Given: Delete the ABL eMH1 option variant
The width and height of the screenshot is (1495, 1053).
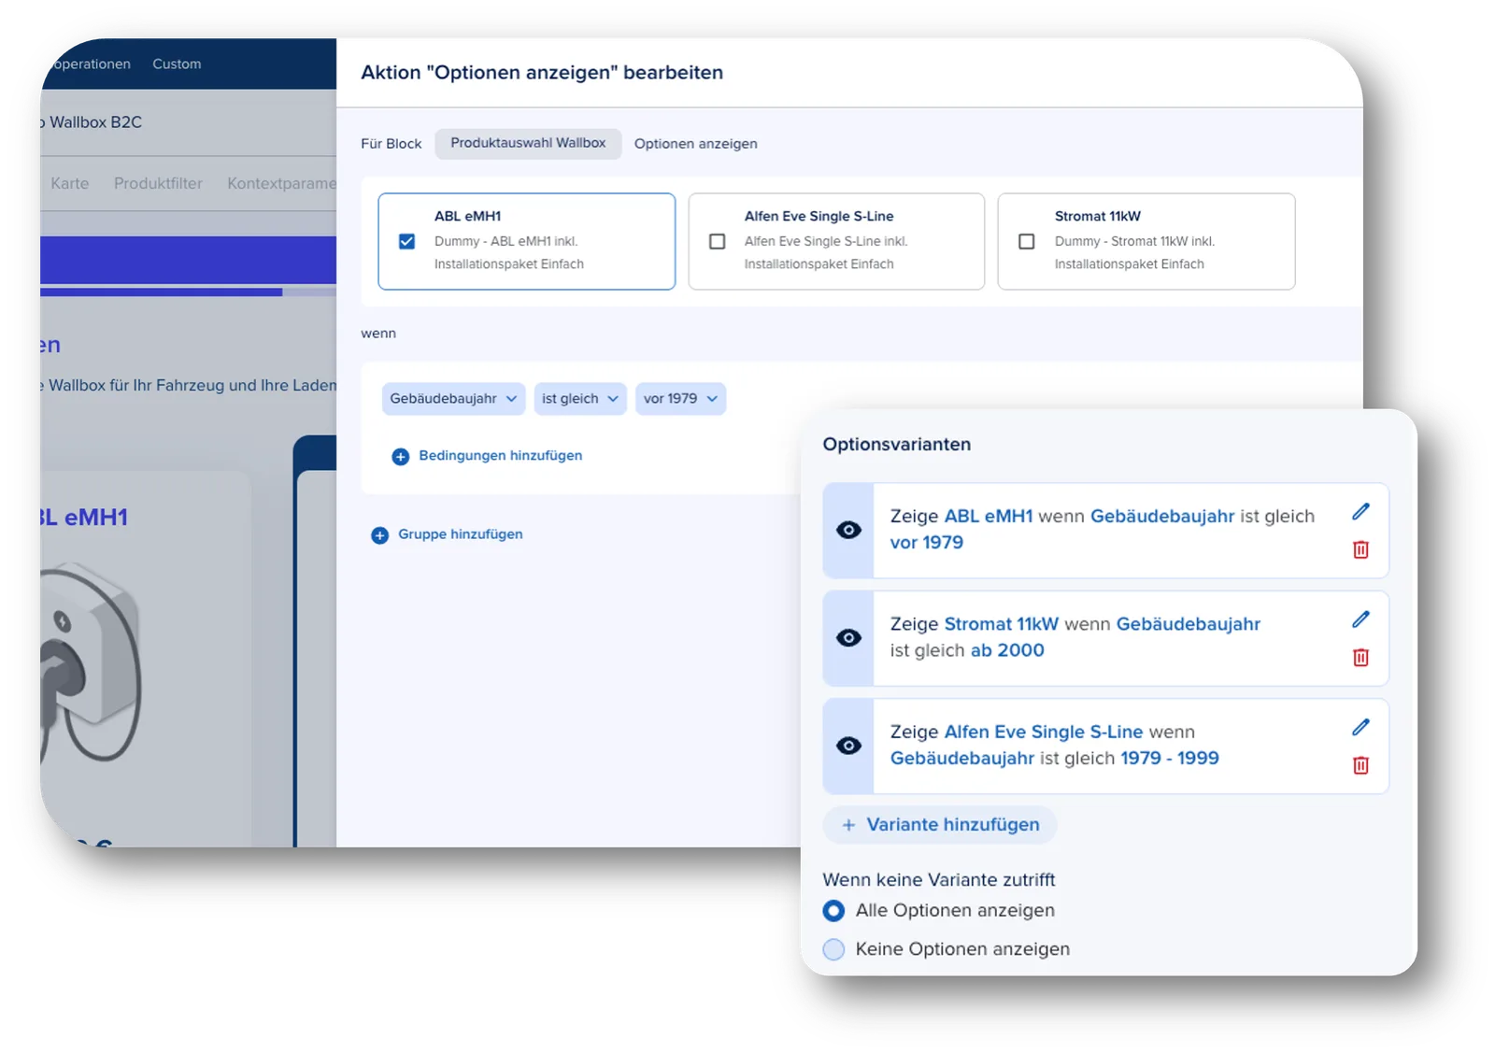Looking at the screenshot, I should 1360,549.
